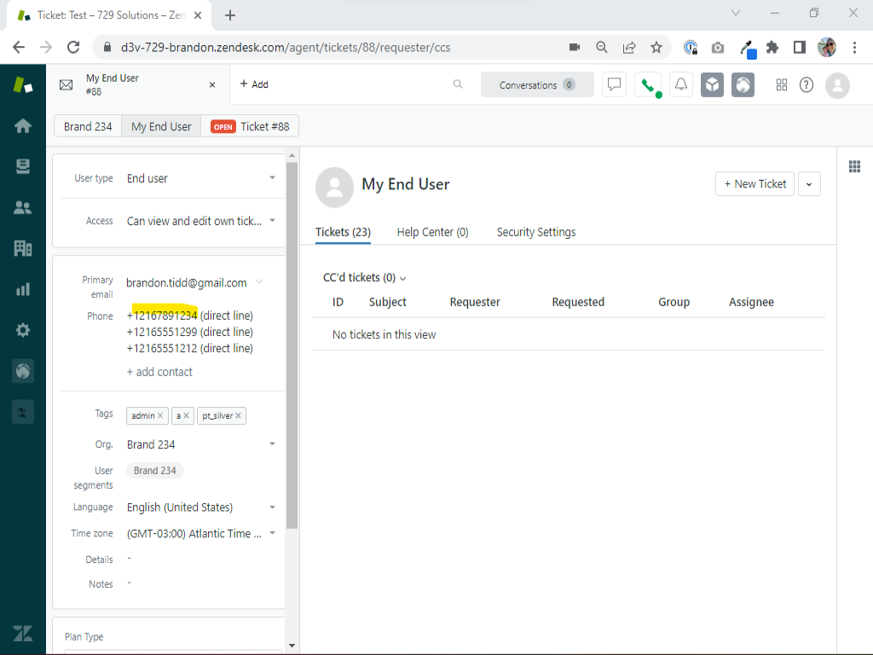
Task: Open the notifications bell icon
Action: tap(681, 85)
